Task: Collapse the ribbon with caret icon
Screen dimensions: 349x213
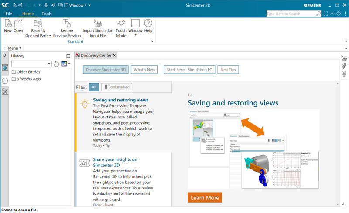Action: (332, 14)
